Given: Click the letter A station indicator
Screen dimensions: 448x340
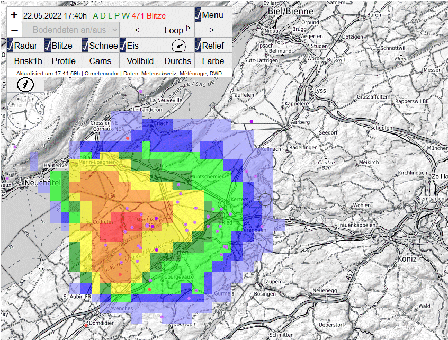Looking at the screenshot, I should (x=95, y=16).
